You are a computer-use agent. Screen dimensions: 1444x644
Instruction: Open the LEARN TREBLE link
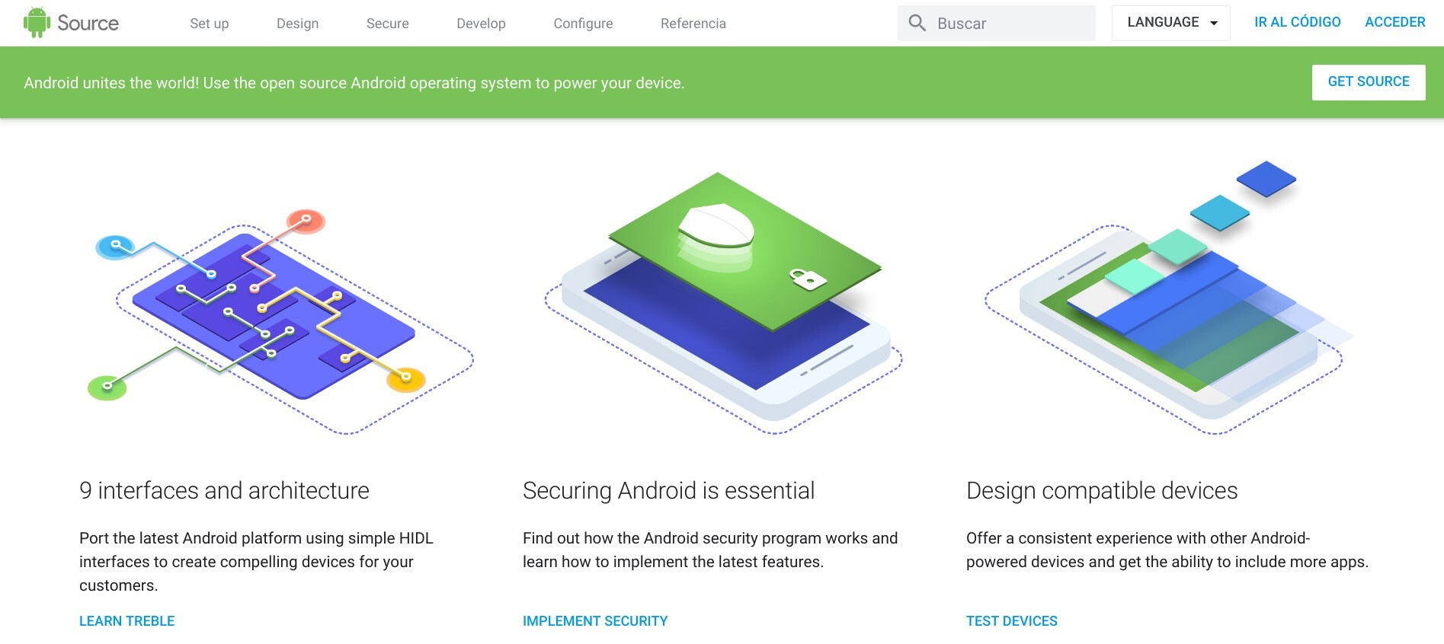pos(127,621)
